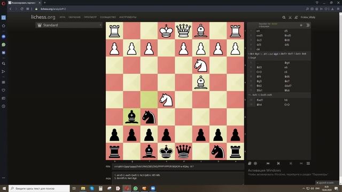The image size is (342, 192).
Task: Select move h6 in move list
Action: 286,100
